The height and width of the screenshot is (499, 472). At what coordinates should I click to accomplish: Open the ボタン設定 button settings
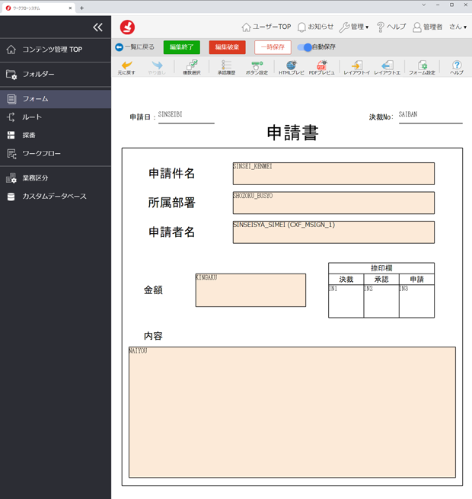[257, 67]
